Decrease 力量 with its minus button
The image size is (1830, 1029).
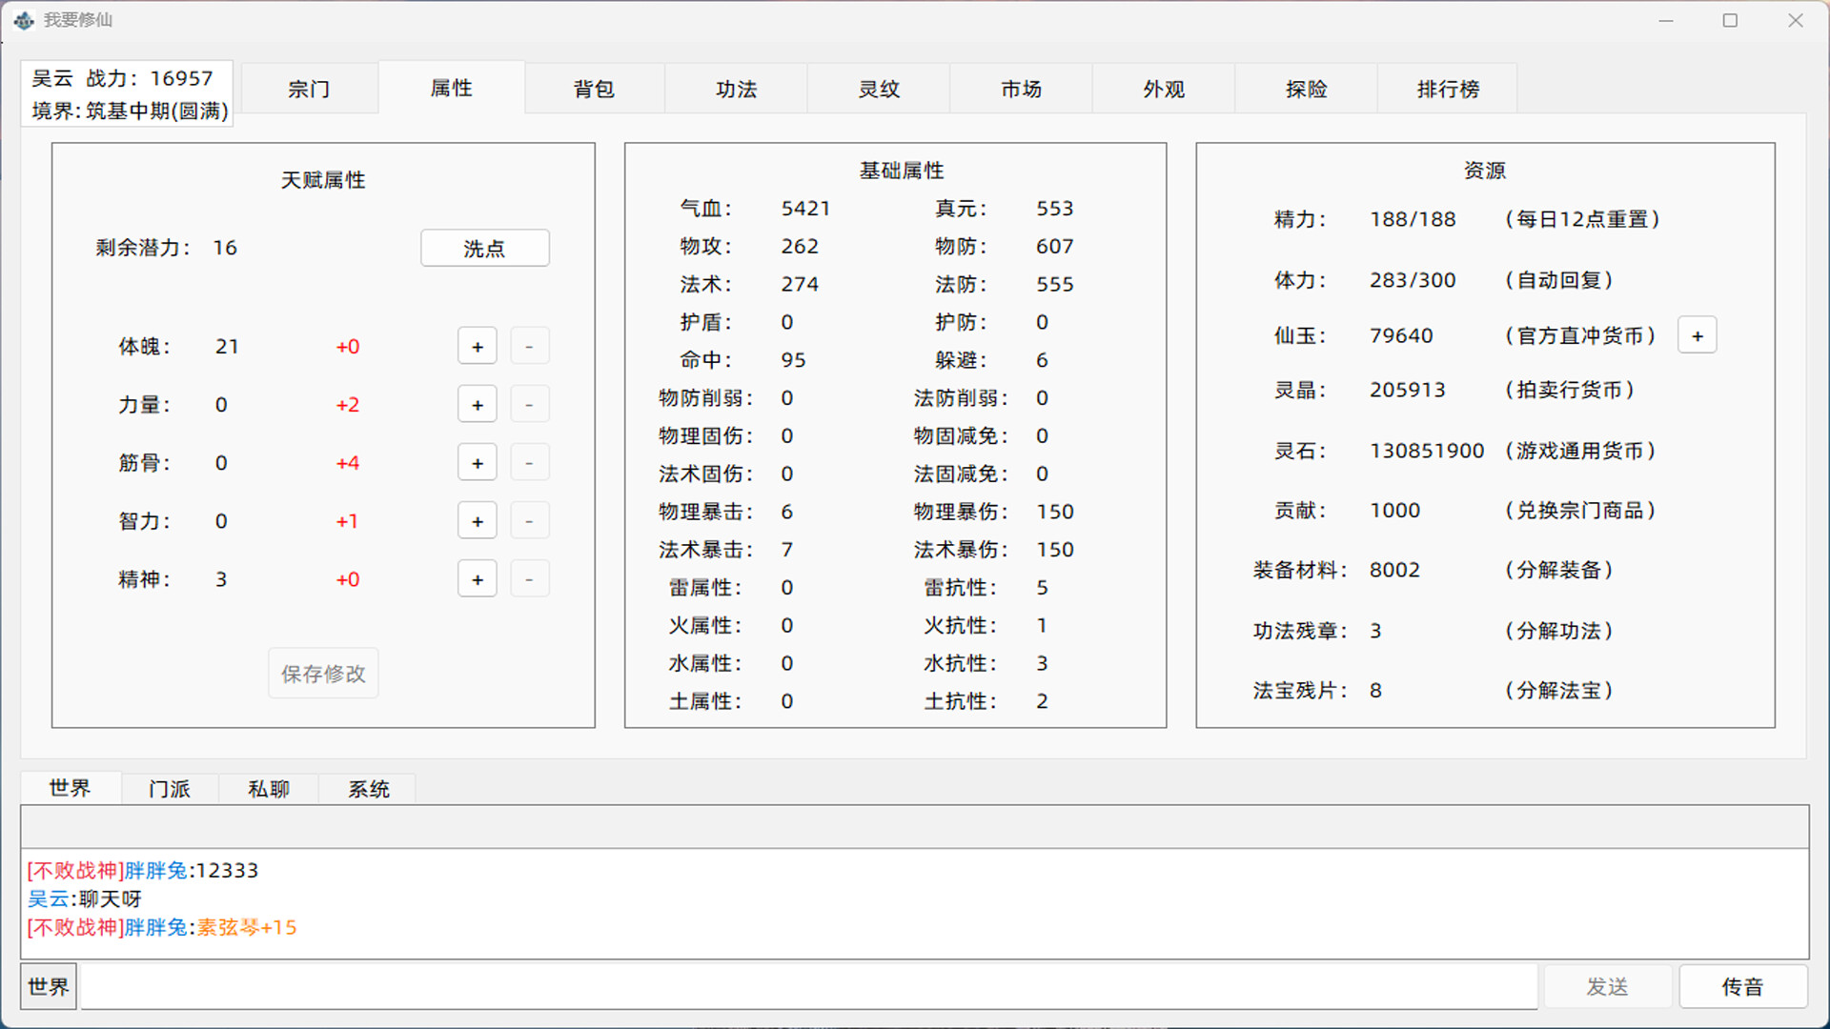[530, 403]
